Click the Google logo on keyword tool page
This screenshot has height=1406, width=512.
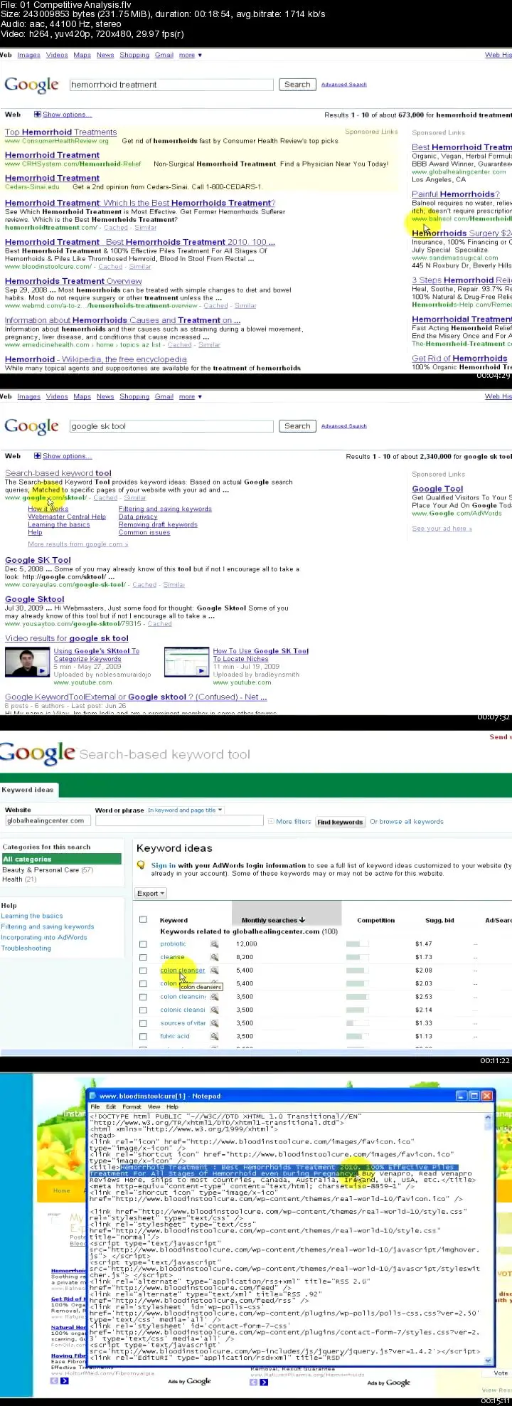pos(37,754)
